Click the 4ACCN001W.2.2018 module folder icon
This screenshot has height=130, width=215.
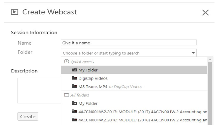pyautogui.click(x=74, y=120)
